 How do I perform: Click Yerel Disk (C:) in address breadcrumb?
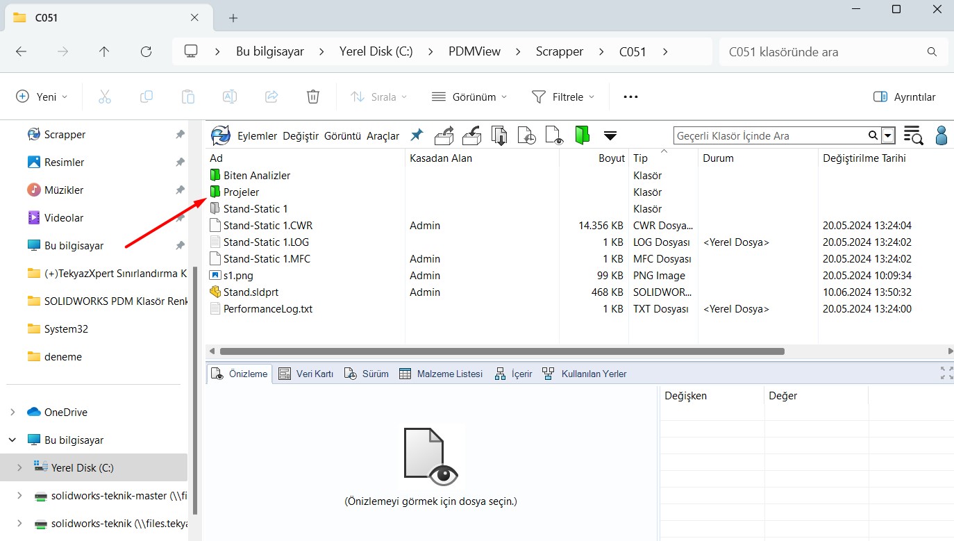(x=376, y=51)
